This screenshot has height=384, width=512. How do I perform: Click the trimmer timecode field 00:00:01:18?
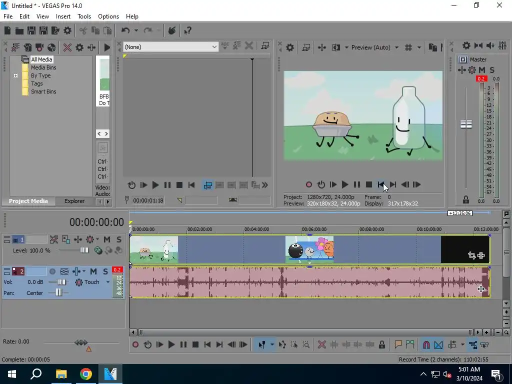pyautogui.click(x=148, y=200)
